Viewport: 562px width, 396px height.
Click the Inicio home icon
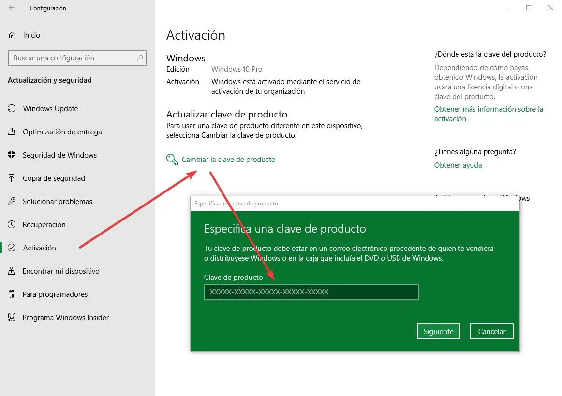click(x=12, y=35)
